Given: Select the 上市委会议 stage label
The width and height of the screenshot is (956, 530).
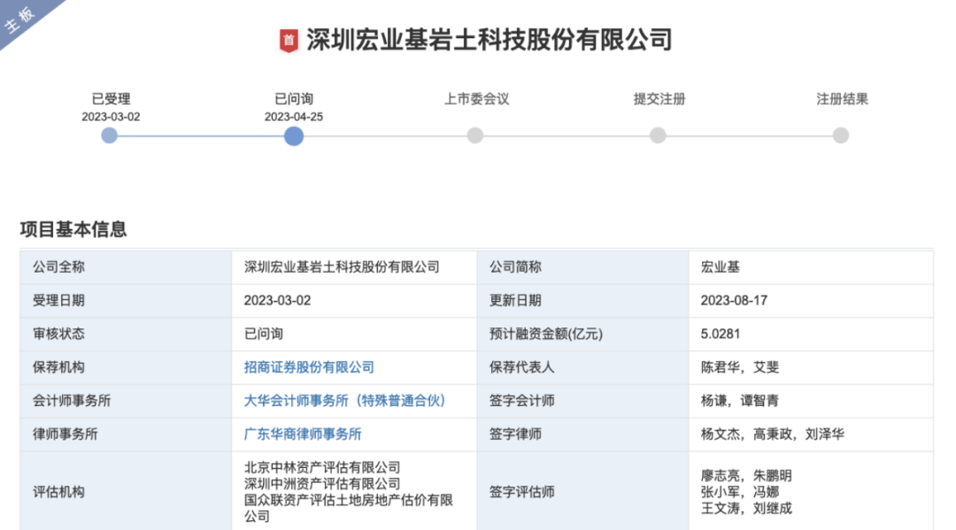Looking at the screenshot, I should [x=477, y=99].
